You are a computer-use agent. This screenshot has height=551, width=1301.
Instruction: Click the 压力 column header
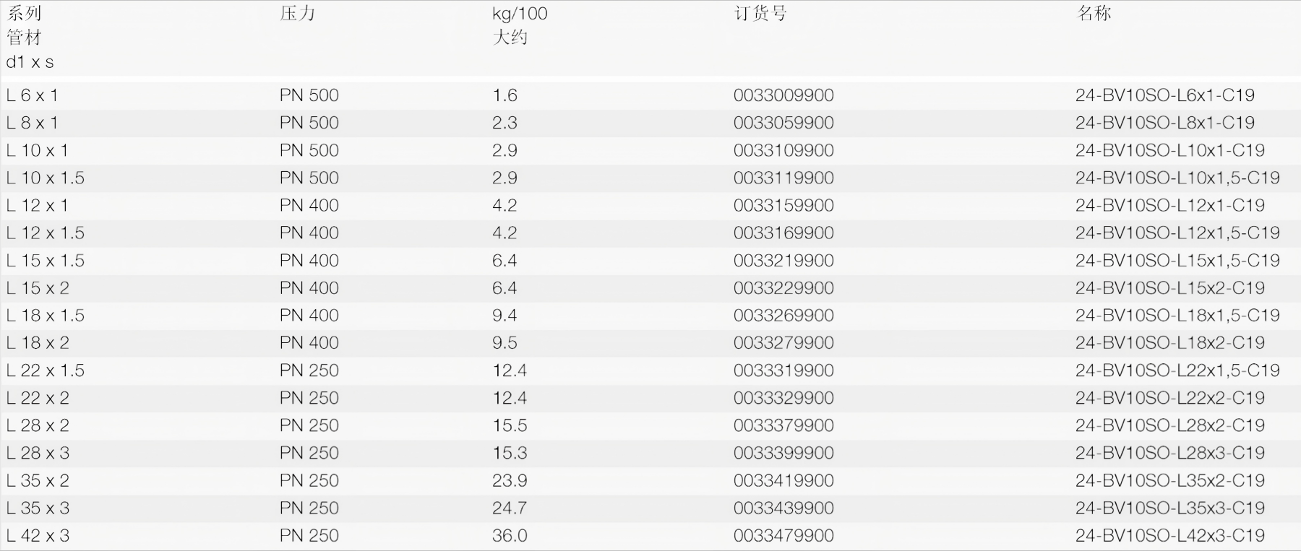(297, 14)
